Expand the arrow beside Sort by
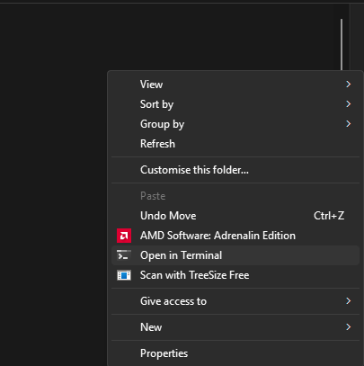Viewport: 364px width, 366px height. click(348, 104)
